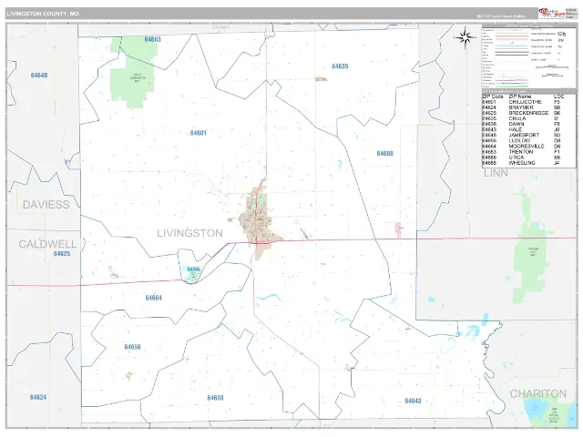The height and width of the screenshot is (437, 583).
Task: Click the 'ZIP Code' column header
Action: (x=493, y=97)
